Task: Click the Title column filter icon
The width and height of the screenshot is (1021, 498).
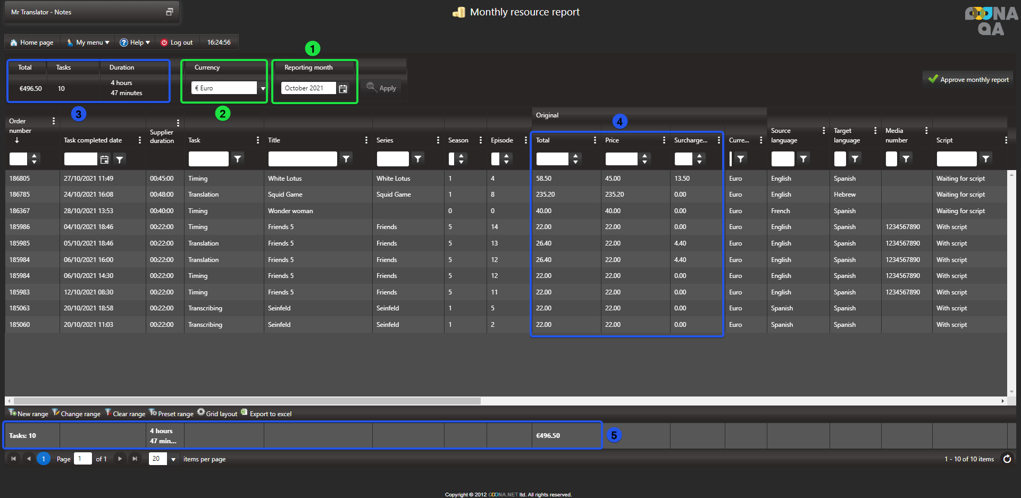Action: coord(346,159)
